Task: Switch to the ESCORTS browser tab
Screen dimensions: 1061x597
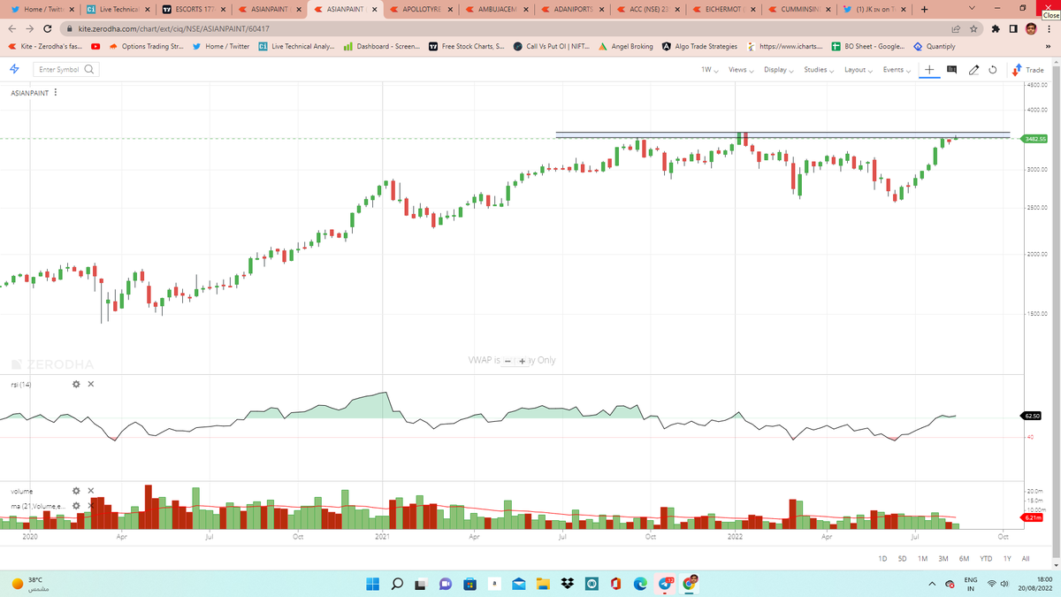Action: (194, 10)
